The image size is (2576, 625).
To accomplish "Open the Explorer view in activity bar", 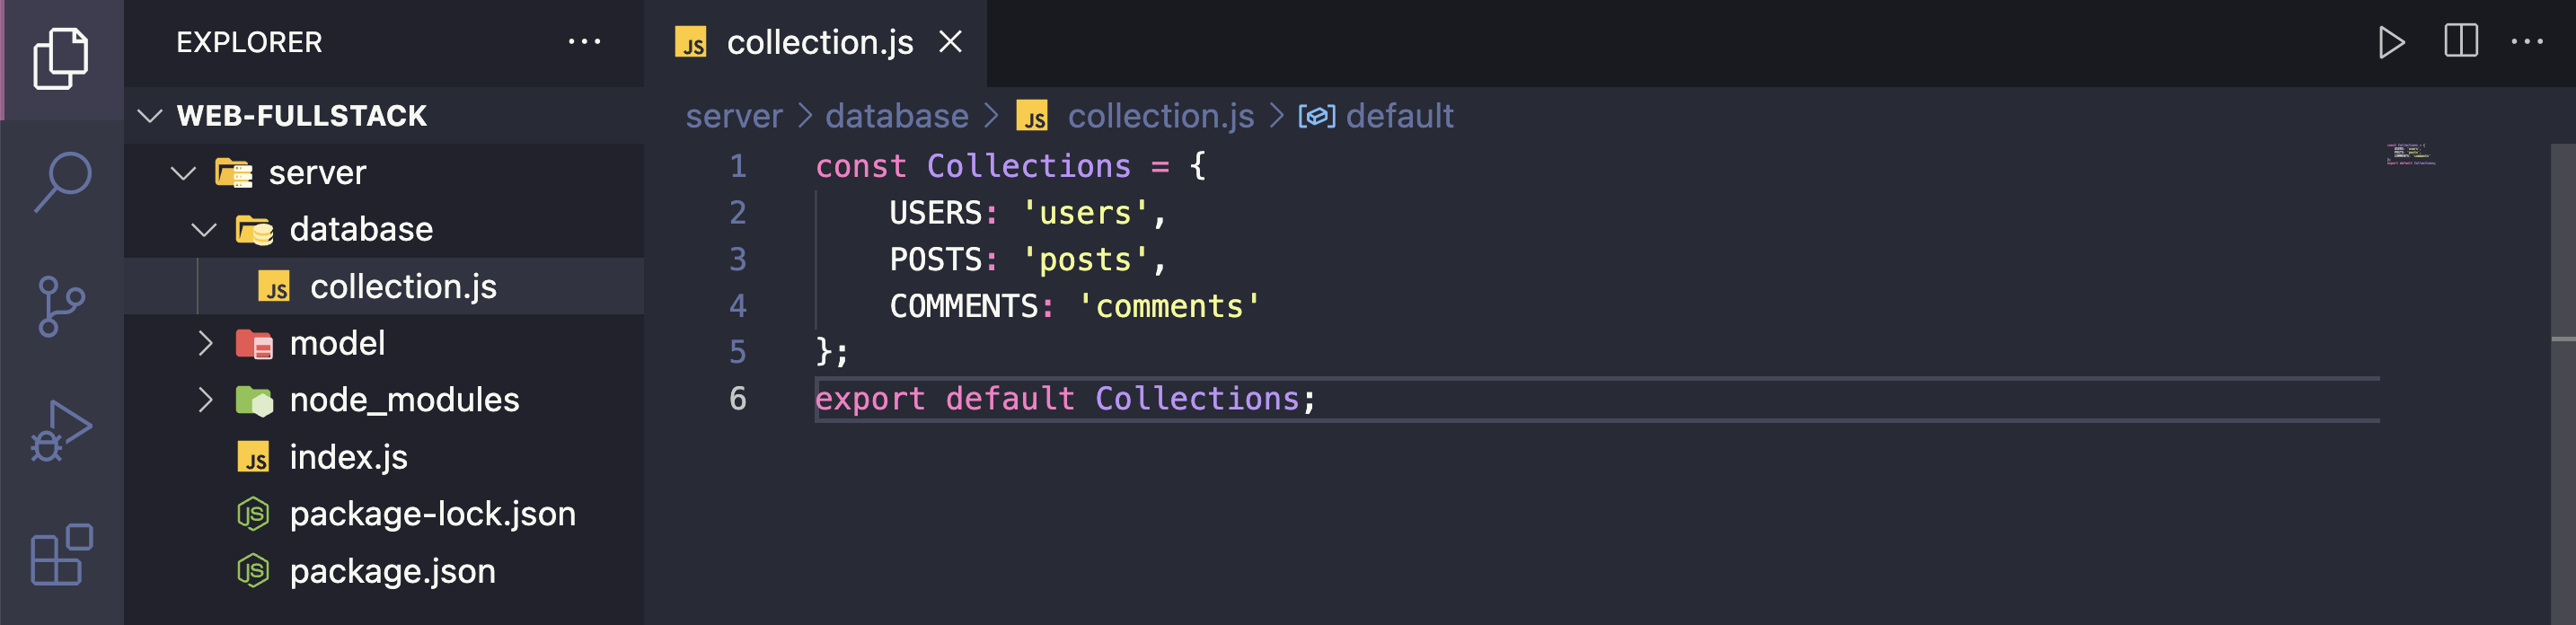I will pos(61,58).
